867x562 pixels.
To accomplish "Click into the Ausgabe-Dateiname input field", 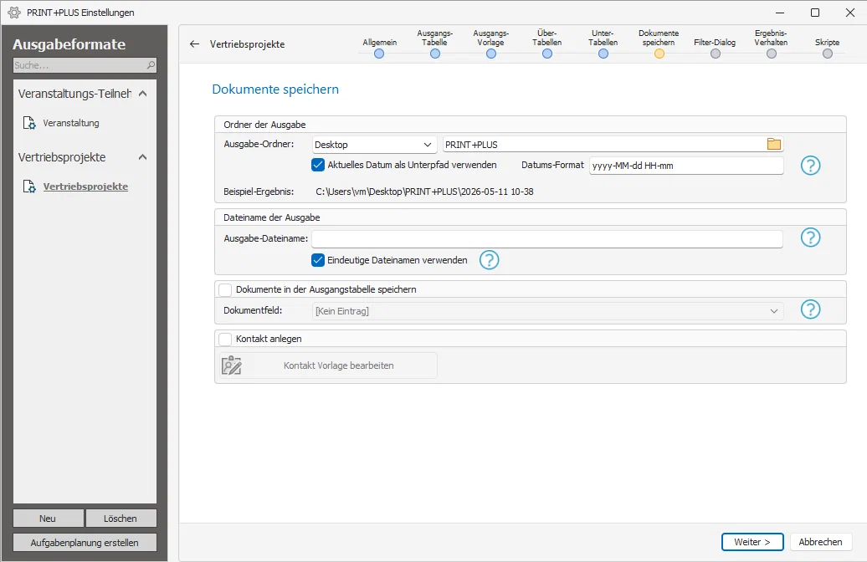I will point(546,238).
